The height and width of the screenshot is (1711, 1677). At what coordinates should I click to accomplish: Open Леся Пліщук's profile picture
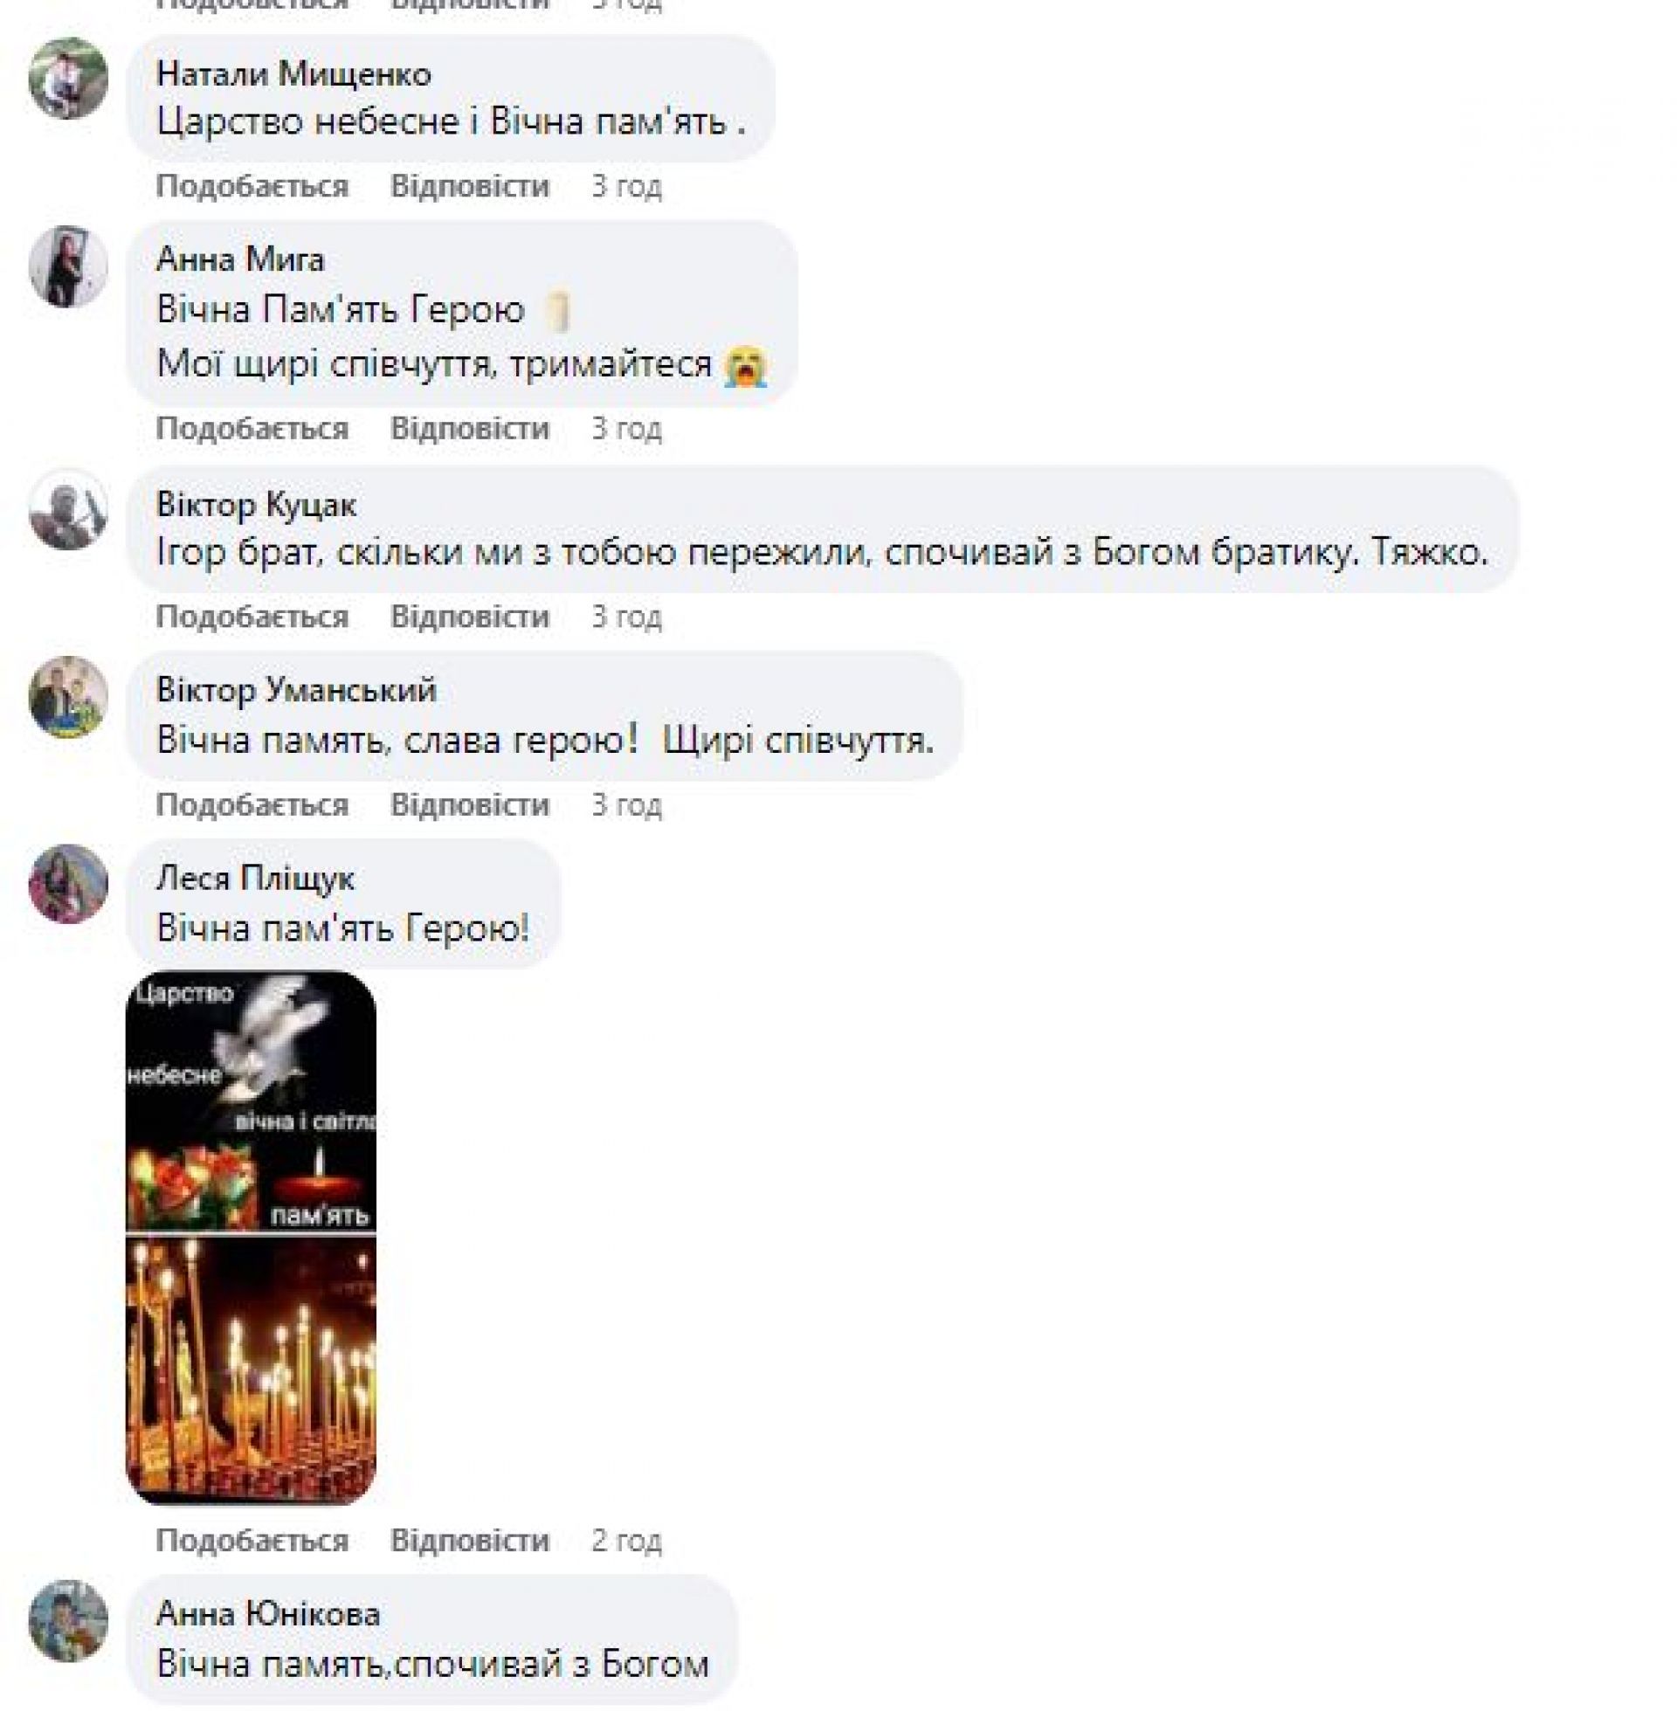pyautogui.click(x=68, y=883)
